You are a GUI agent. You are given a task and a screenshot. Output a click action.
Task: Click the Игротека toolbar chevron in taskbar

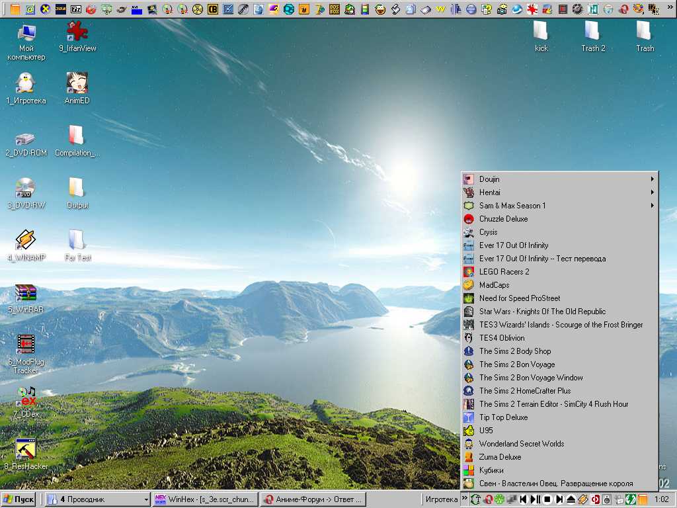(464, 498)
